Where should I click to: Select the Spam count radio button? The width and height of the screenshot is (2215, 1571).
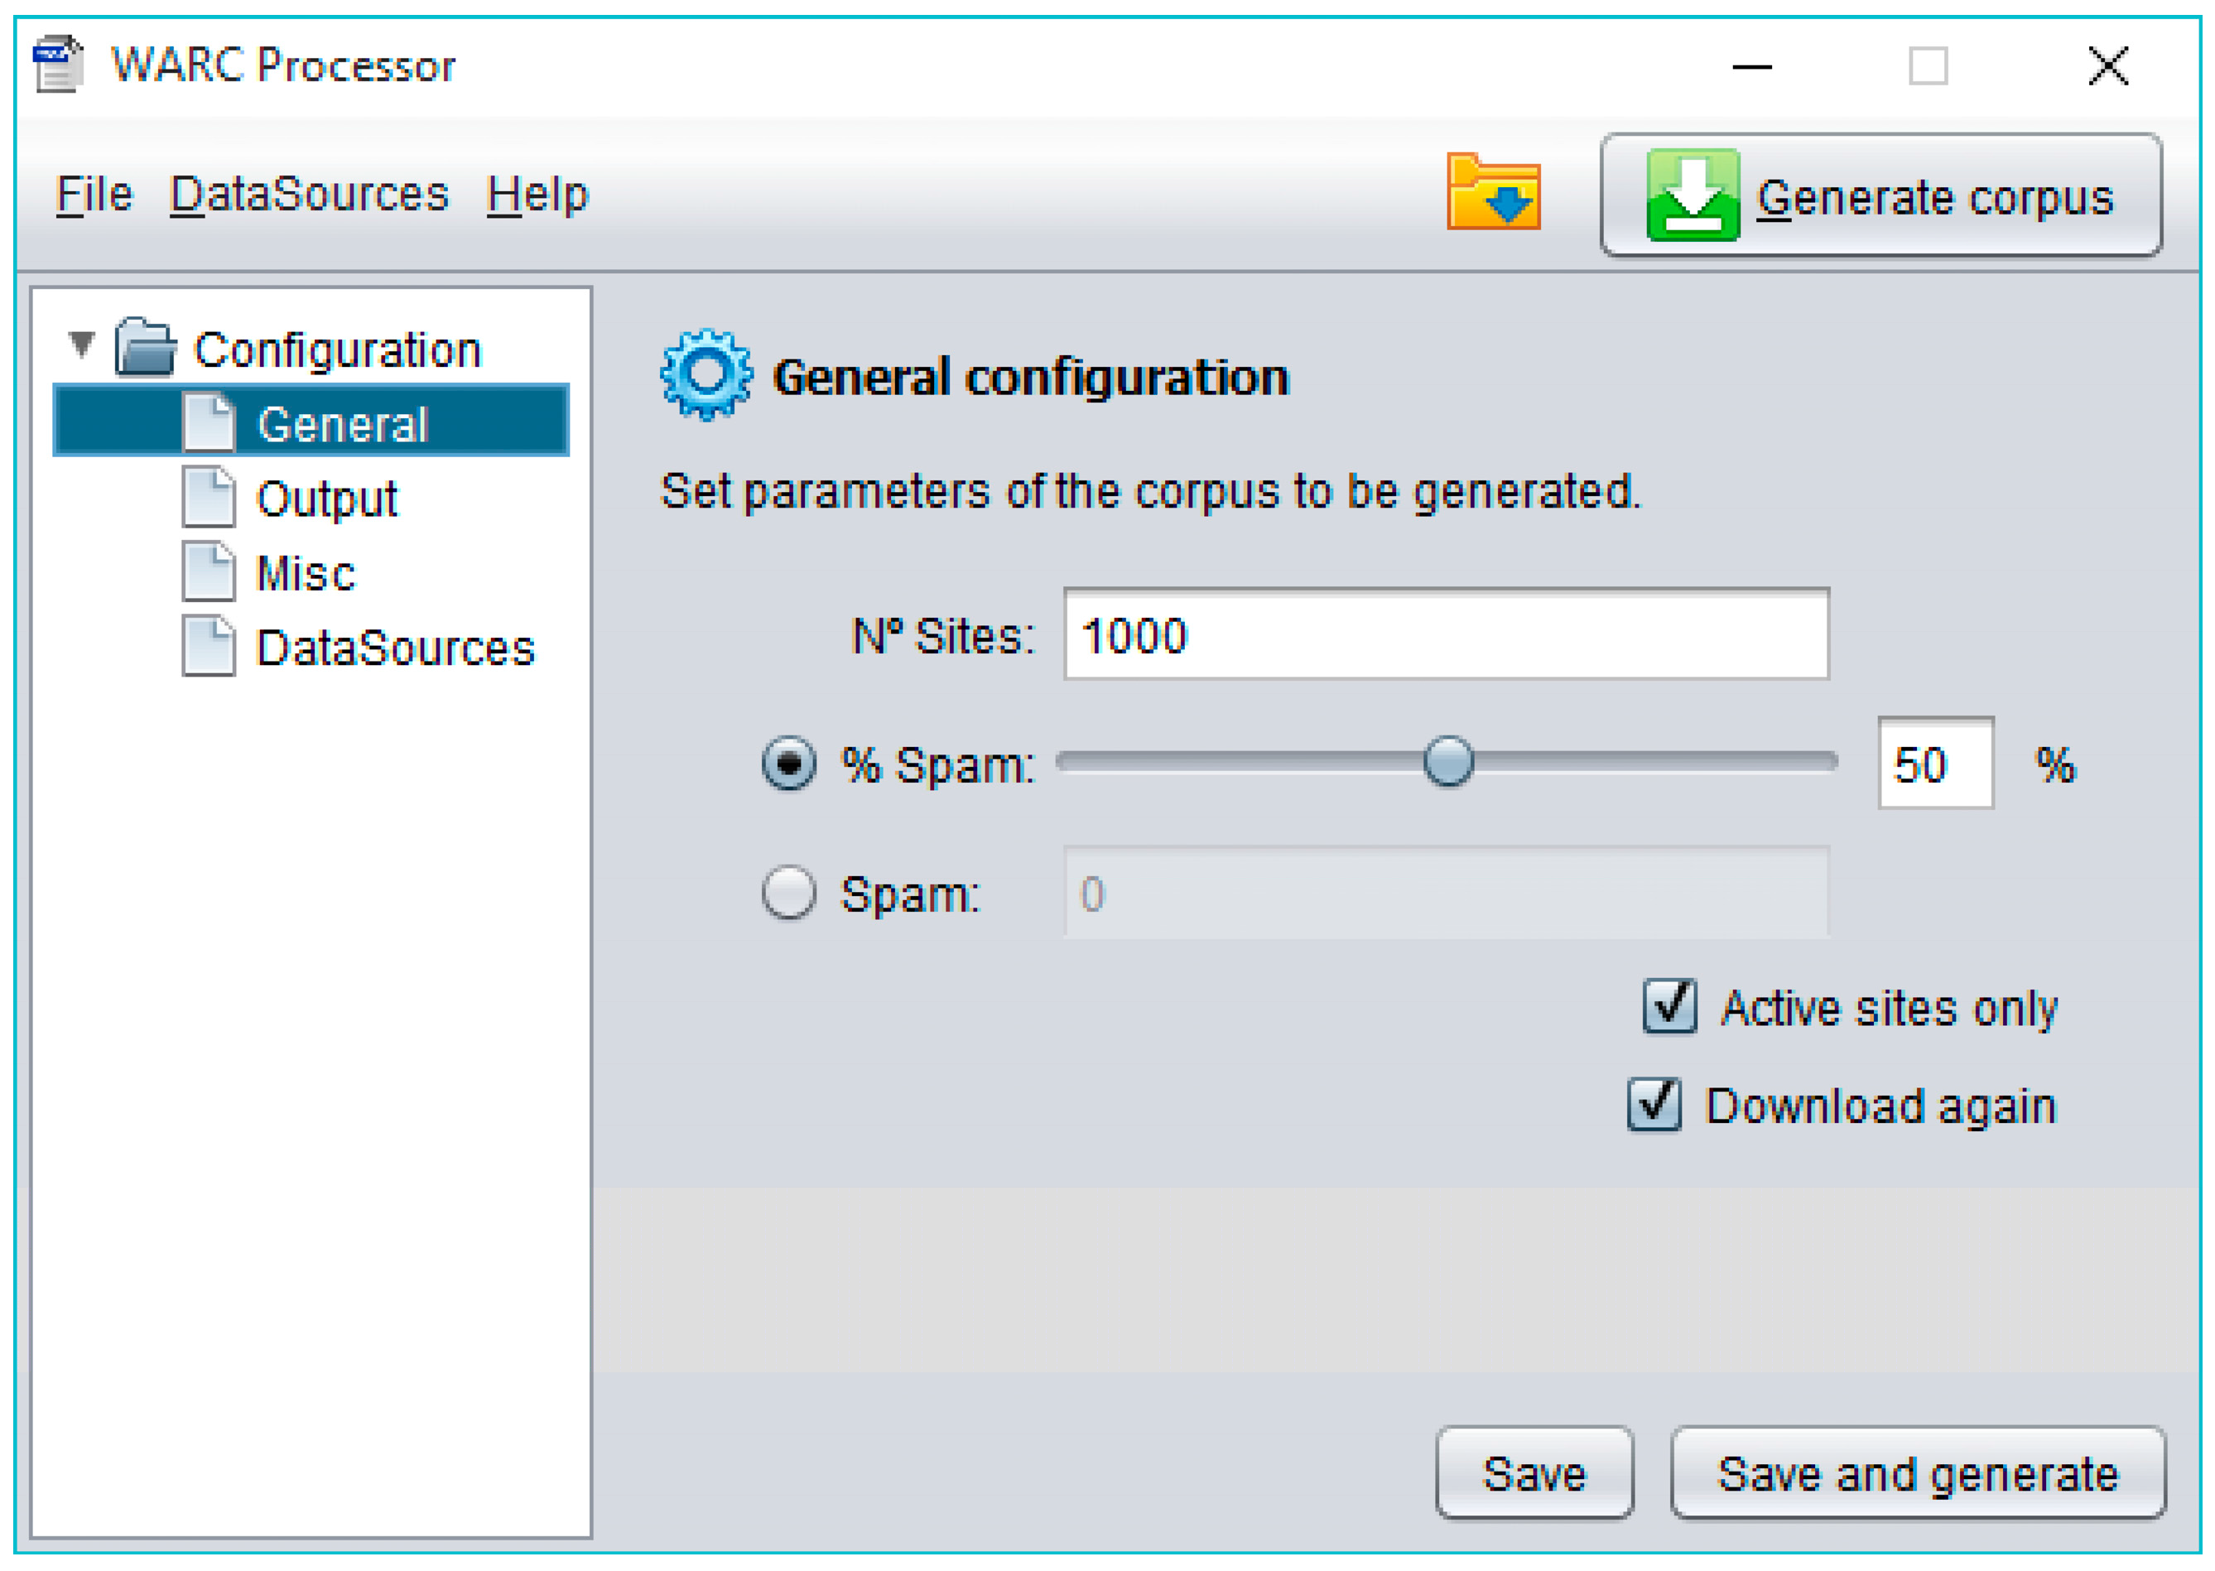pos(788,892)
